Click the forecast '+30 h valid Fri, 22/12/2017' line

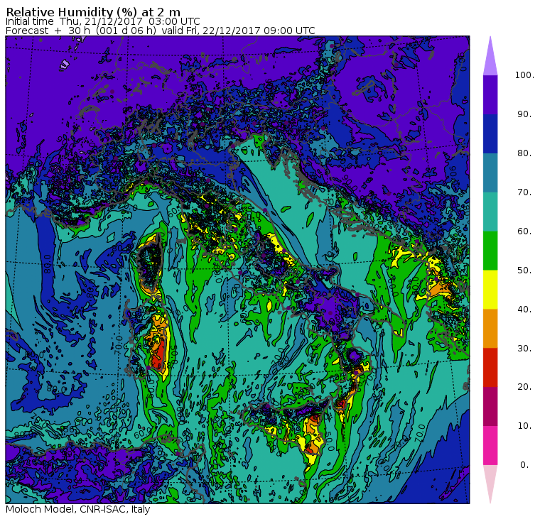coord(160,31)
